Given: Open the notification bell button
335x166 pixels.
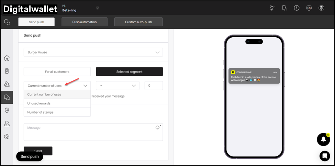Looking at the screenshot, I should click(323, 139).
